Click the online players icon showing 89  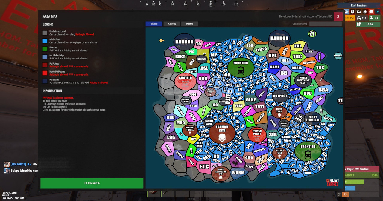pos(371,18)
